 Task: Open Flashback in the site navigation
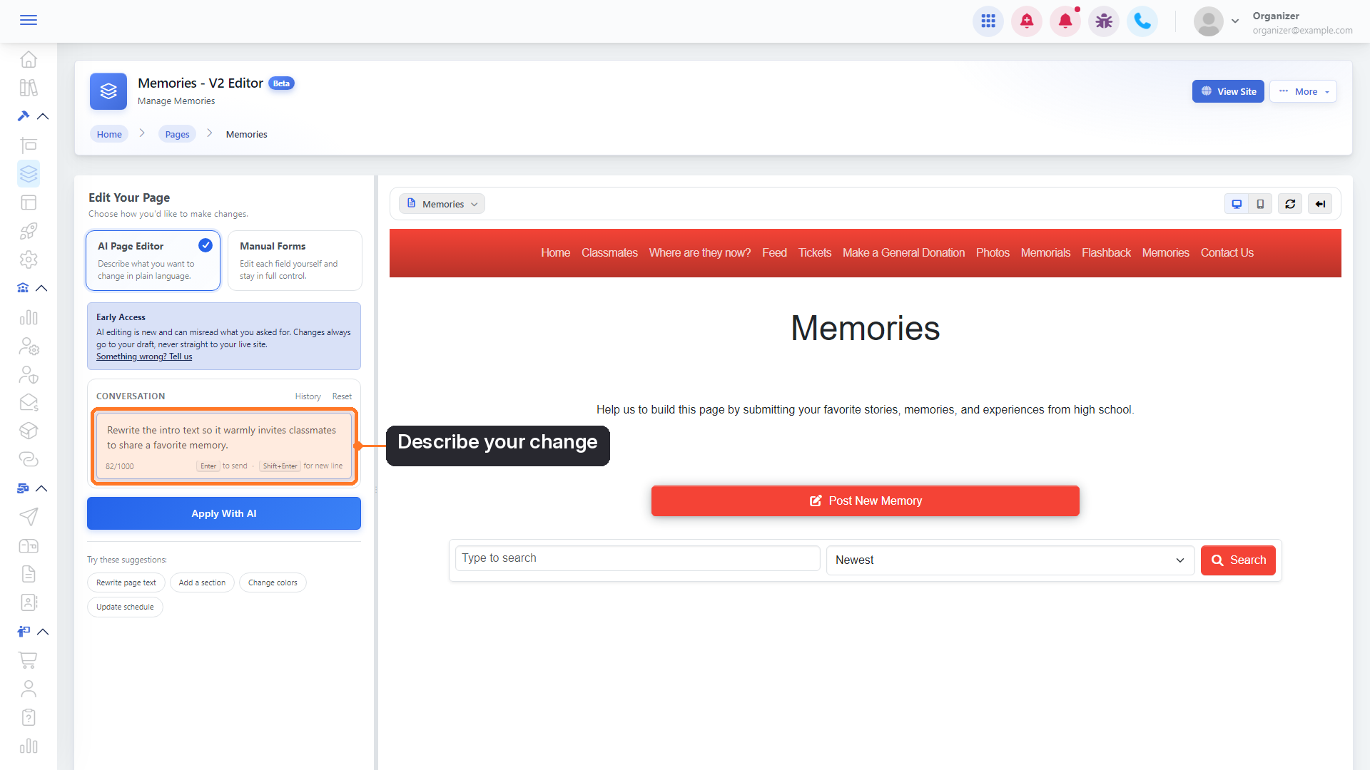click(1106, 253)
